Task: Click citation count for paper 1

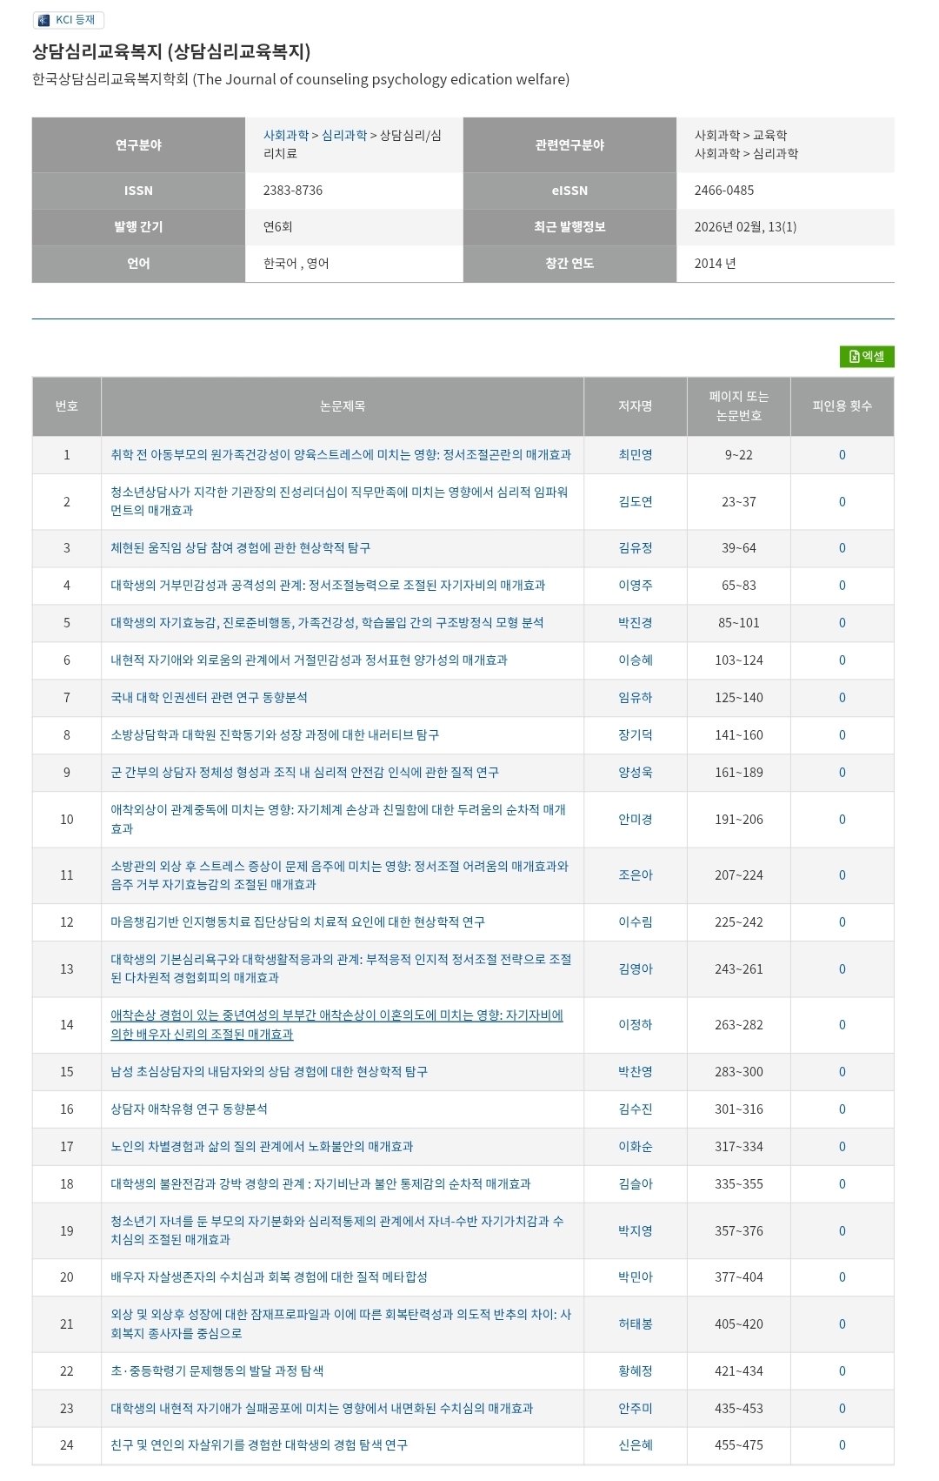Action: tap(842, 455)
